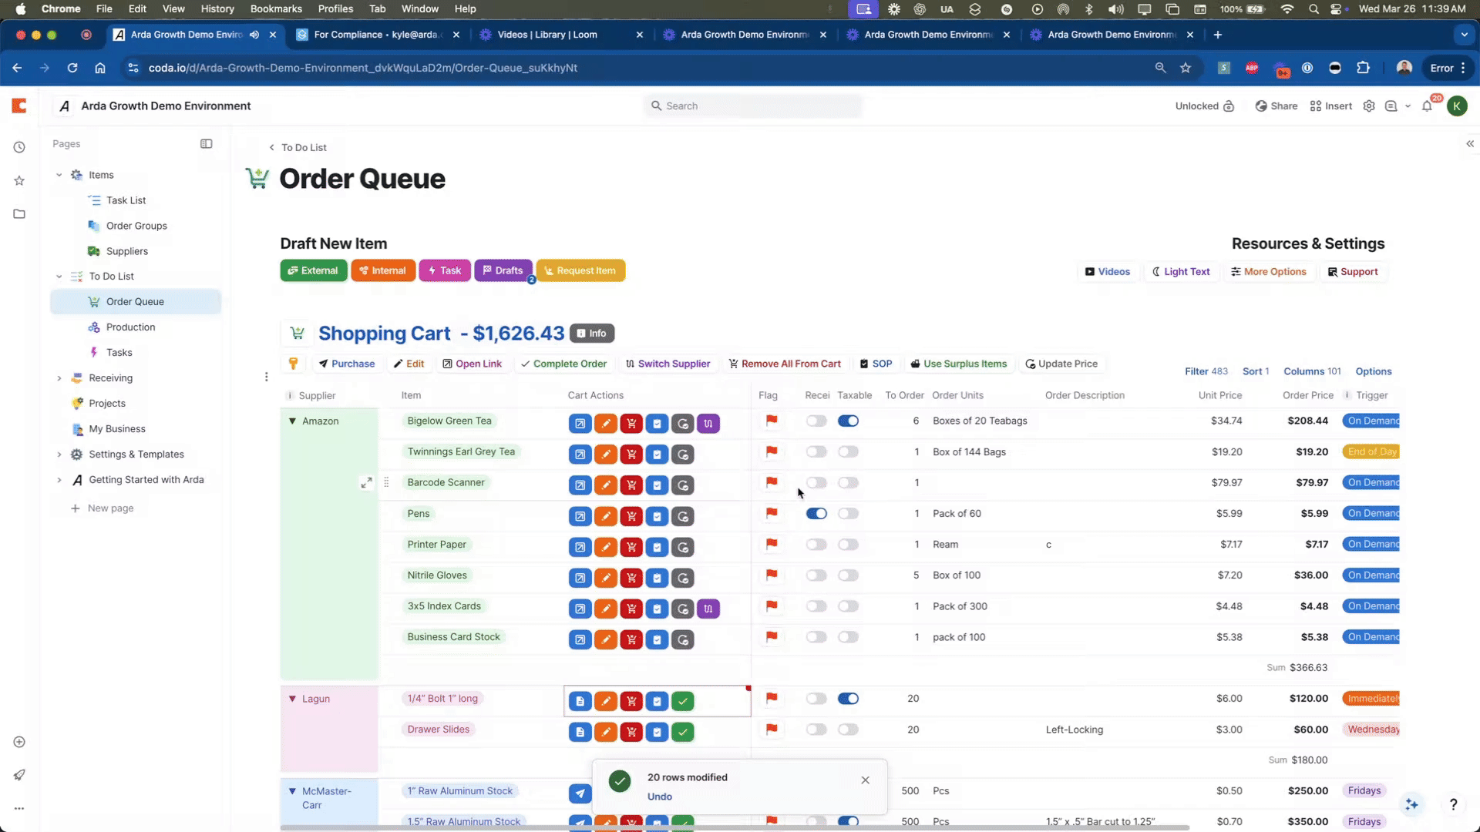The image size is (1480, 832).
Task: Click red remove-from-cart icon for Bigelow Green Tea
Action: (631, 424)
